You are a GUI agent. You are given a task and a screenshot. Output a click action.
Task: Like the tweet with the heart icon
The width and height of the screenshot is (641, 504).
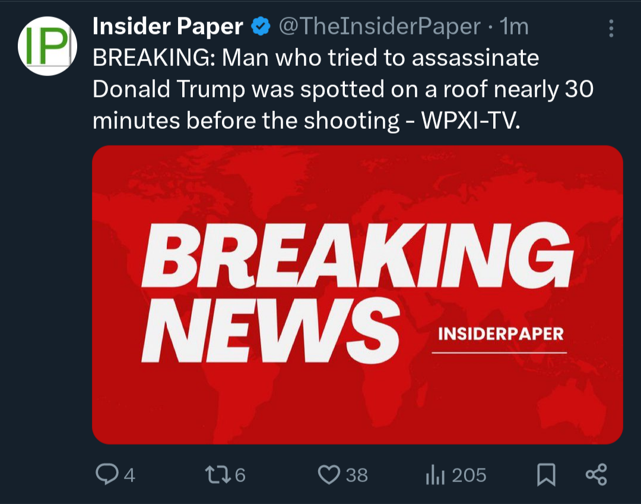[x=329, y=474]
